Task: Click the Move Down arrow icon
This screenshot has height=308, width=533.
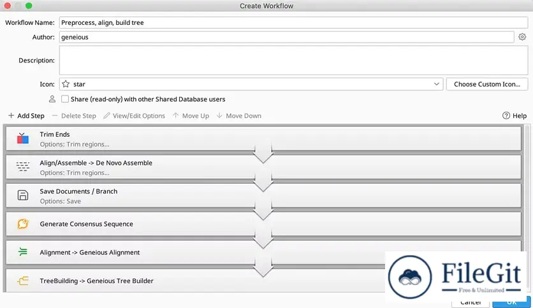Action: click(219, 115)
